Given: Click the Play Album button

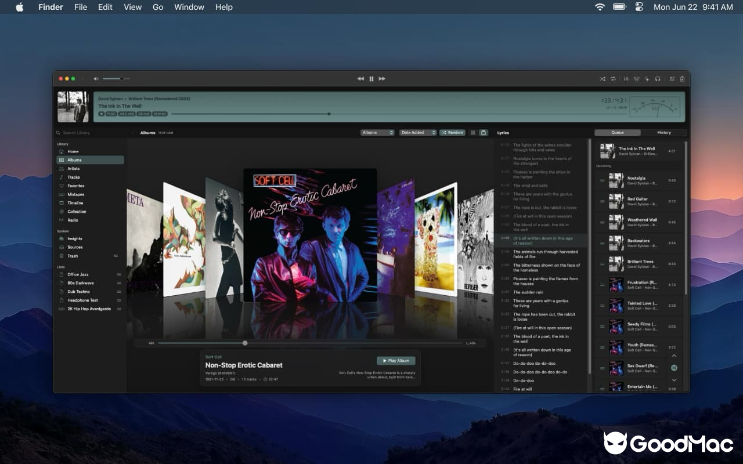Looking at the screenshot, I should coord(396,361).
